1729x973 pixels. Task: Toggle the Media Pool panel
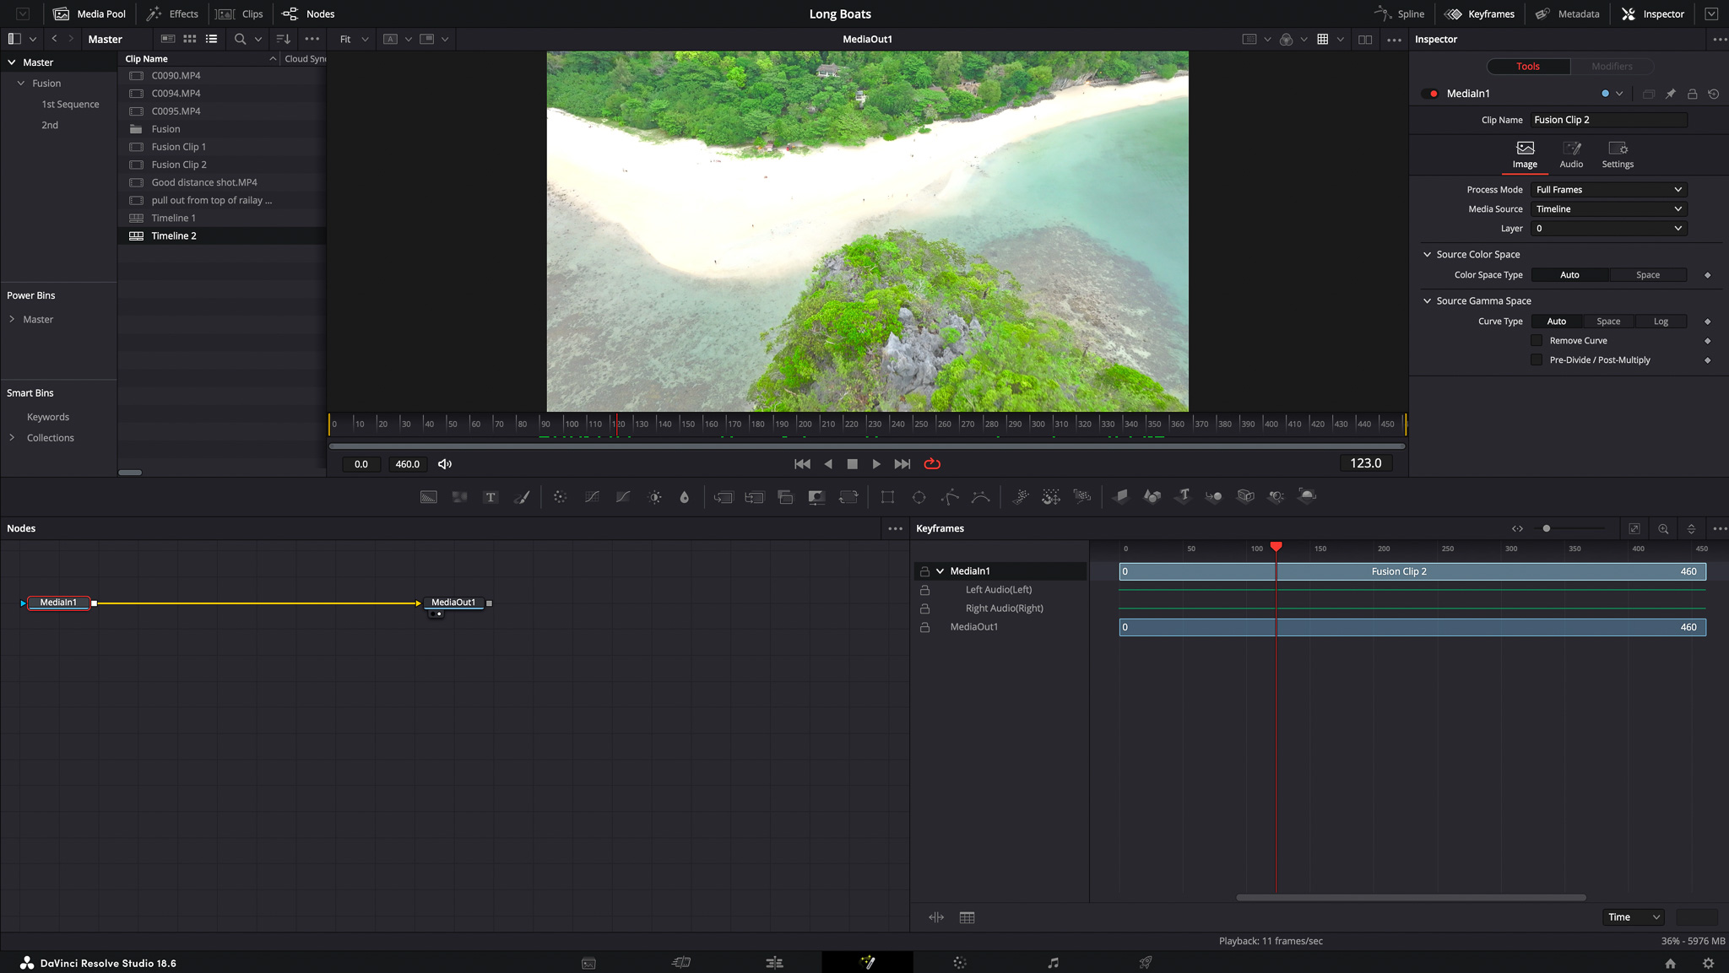[89, 14]
